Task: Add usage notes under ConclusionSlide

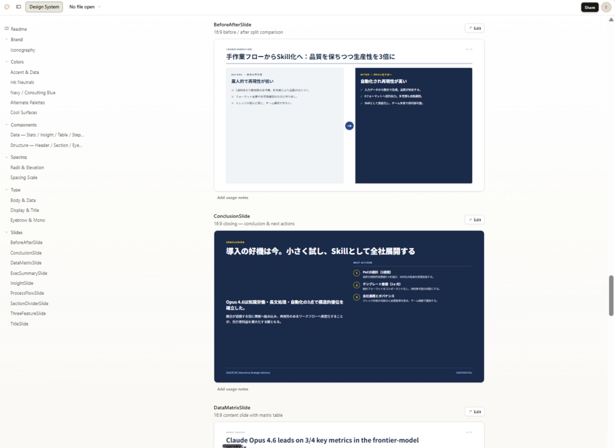Action: pyautogui.click(x=232, y=389)
